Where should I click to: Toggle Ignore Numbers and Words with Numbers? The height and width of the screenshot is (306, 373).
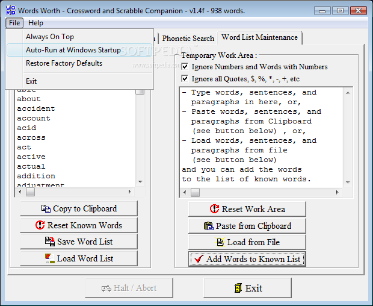pos(185,66)
